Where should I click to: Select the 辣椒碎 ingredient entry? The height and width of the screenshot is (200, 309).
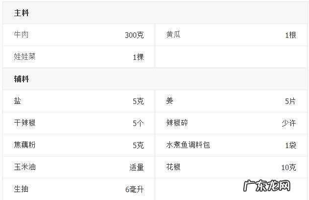[x=177, y=123]
